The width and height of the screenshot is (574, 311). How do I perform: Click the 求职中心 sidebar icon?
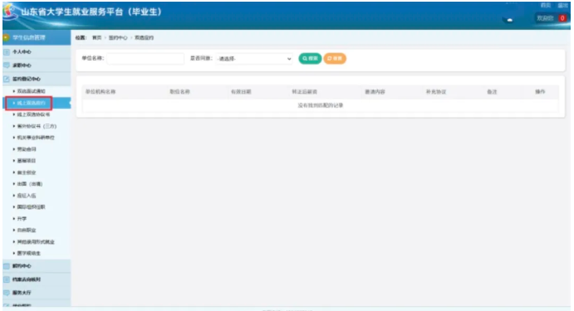(x=7, y=66)
